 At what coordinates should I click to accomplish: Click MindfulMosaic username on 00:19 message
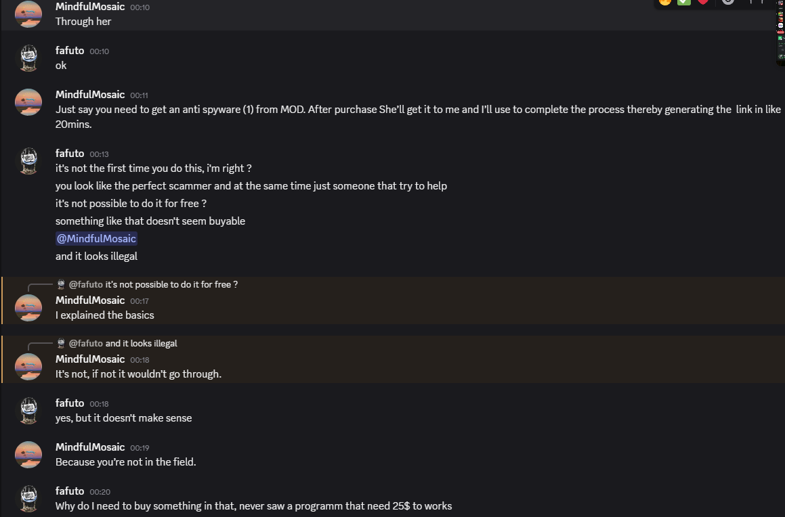point(90,447)
